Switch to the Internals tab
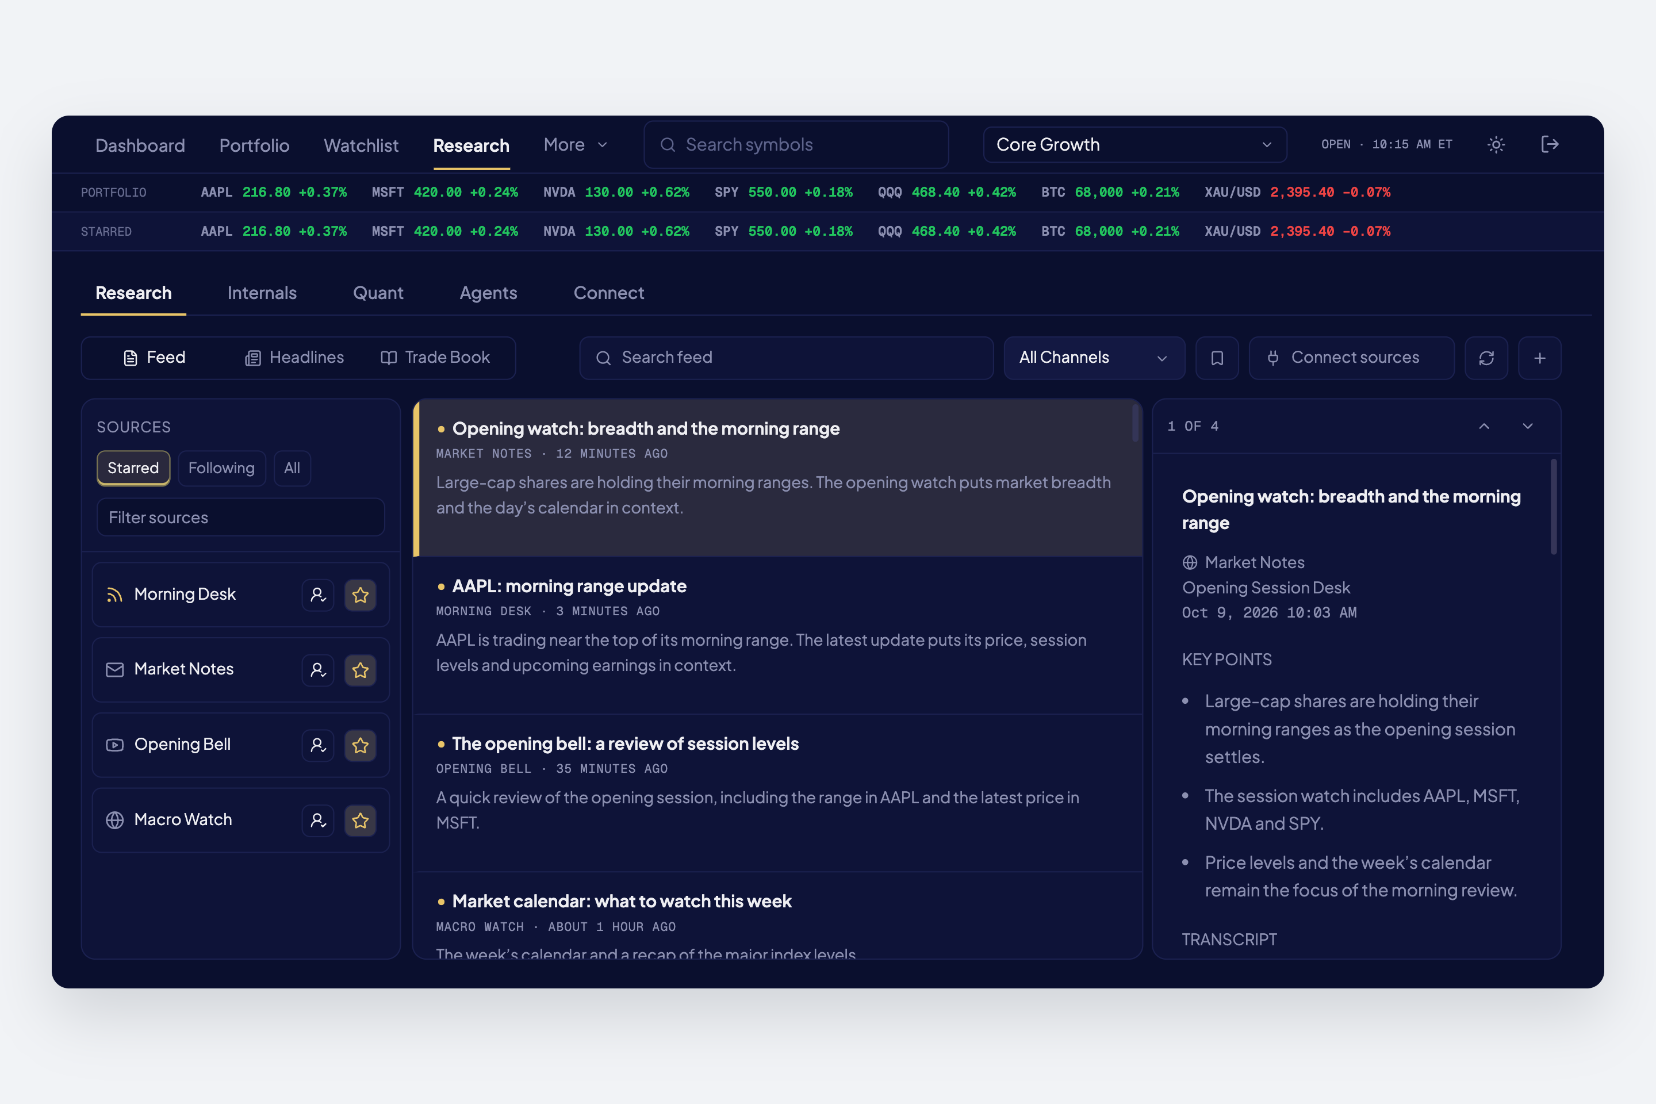This screenshot has height=1104, width=1656. coord(262,293)
